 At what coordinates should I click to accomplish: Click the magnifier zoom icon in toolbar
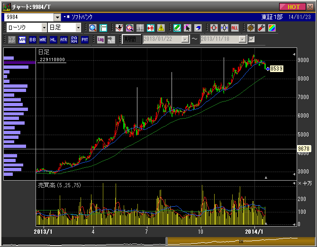click(92, 27)
